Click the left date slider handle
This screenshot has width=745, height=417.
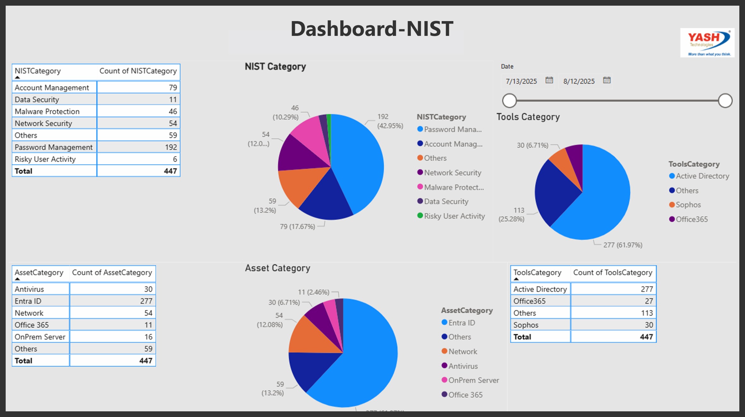click(509, 101)
